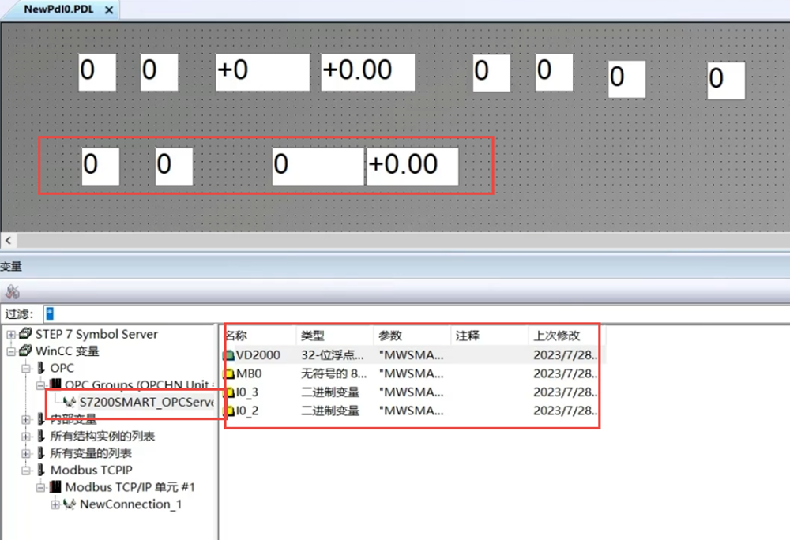The height and width of the screenshot is (540, 790).
Task: Select the VD2000 tag icon
Action: [x=230, y=356]
